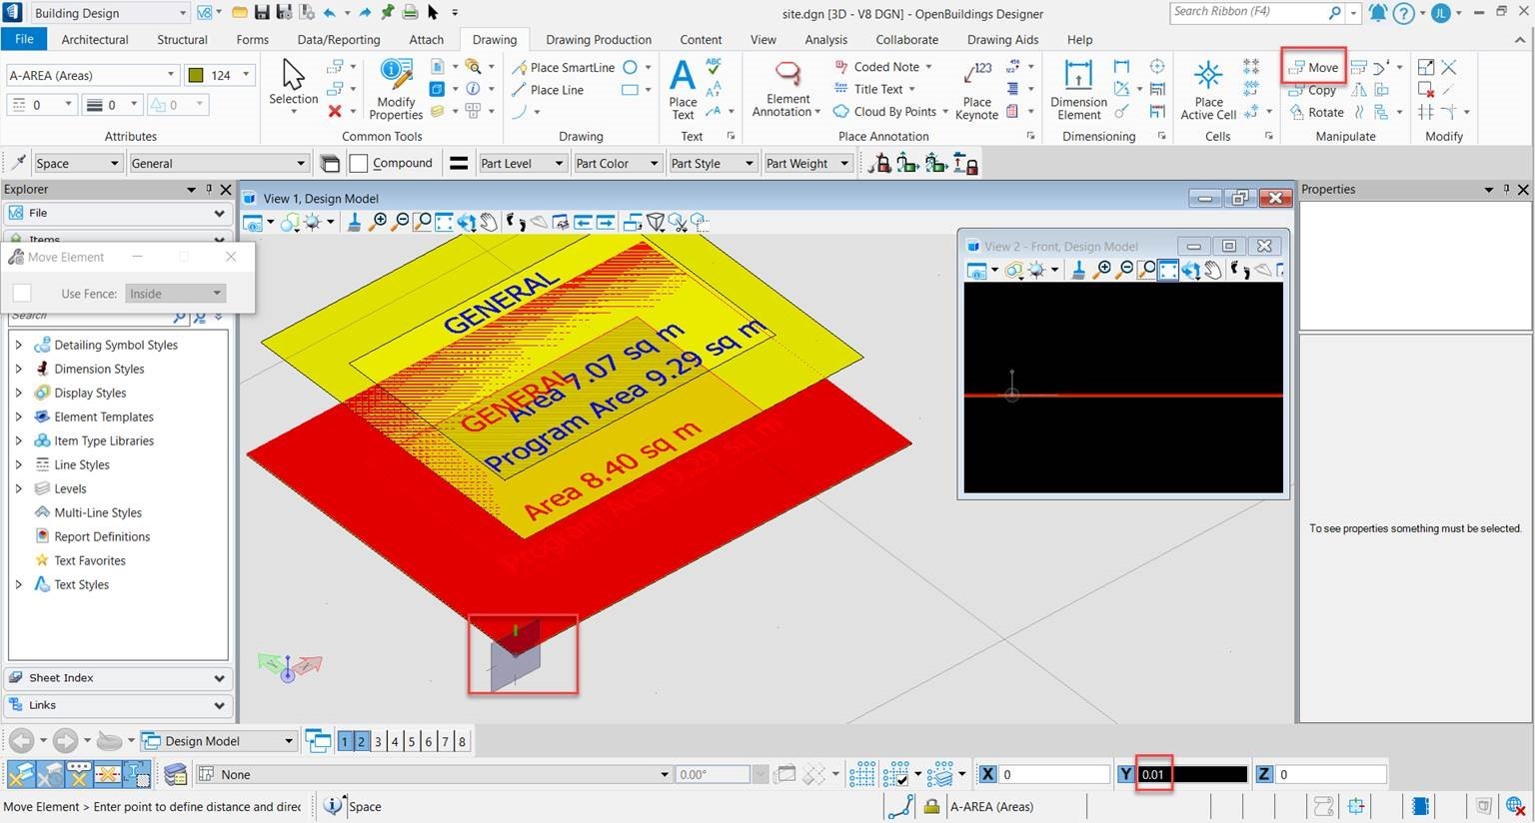
Task: Toggle view 2 button in view group
Action: point(361,741)
